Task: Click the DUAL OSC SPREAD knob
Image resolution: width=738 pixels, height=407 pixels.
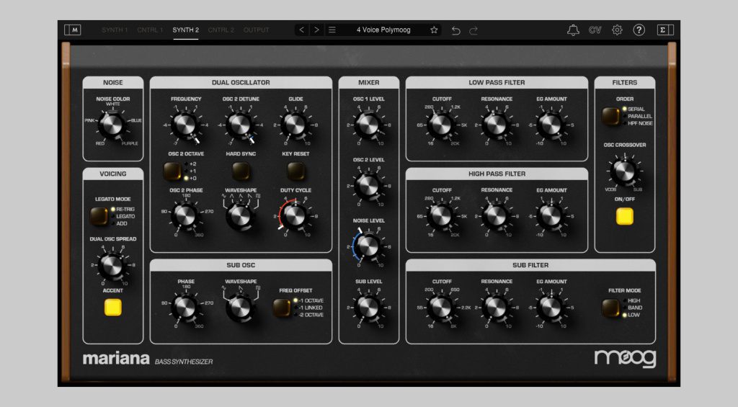Action: point(112,265)
